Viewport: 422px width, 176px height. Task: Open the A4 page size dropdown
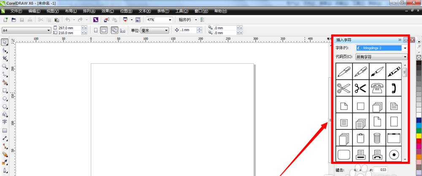(49, 31)
